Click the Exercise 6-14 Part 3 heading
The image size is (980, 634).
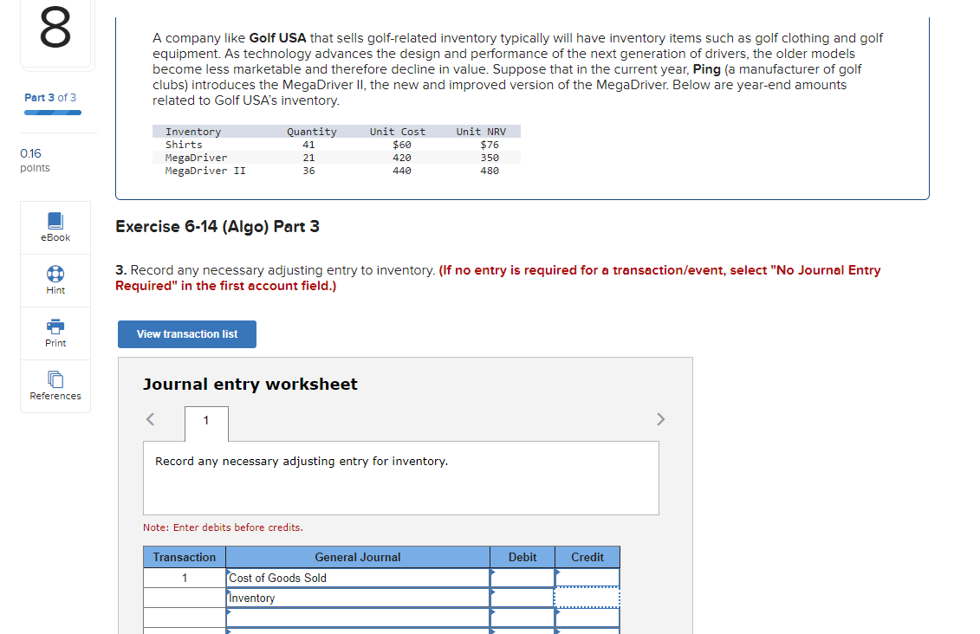pos(217,226)
